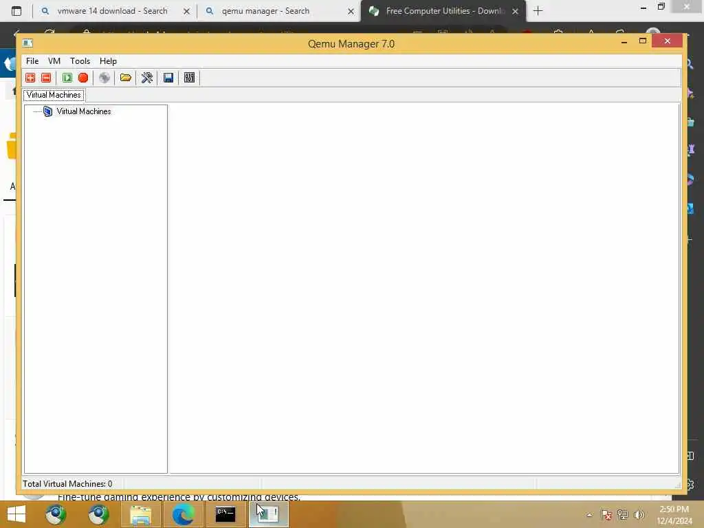
Task: Open the wrench and hammer tools icon
Action: click(x=147, y=78)
